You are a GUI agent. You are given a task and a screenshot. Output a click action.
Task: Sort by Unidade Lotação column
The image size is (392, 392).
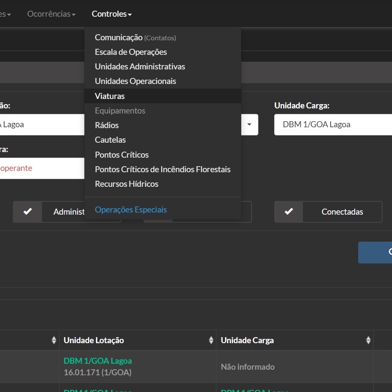(211, 340)
